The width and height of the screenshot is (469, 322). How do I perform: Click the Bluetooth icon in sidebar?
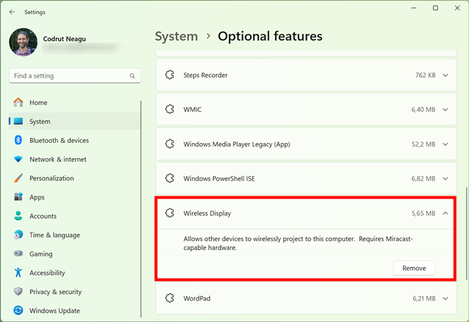click(18, 140)
